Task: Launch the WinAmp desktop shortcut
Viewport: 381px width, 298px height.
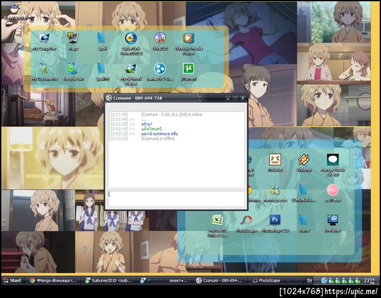Action: pos(304,163)
